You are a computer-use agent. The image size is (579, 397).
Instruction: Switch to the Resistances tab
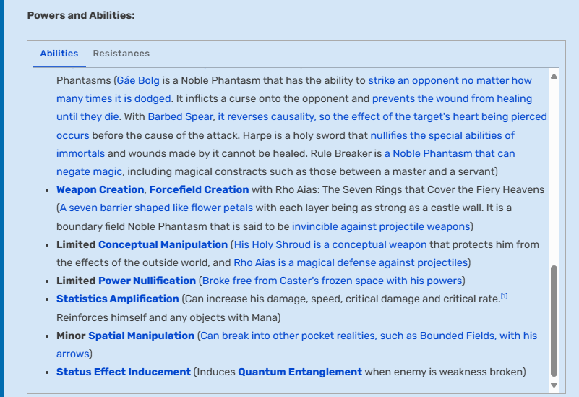tap(121, 54)
